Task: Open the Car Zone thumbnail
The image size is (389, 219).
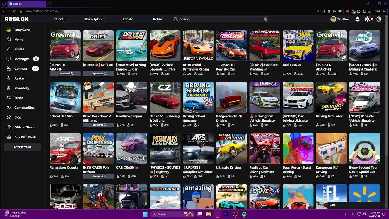Action: click(x=165, y=97)
